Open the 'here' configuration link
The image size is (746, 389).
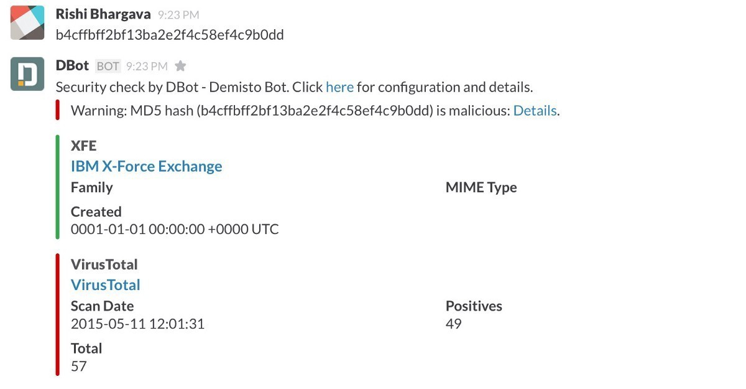tap(339, 87)
